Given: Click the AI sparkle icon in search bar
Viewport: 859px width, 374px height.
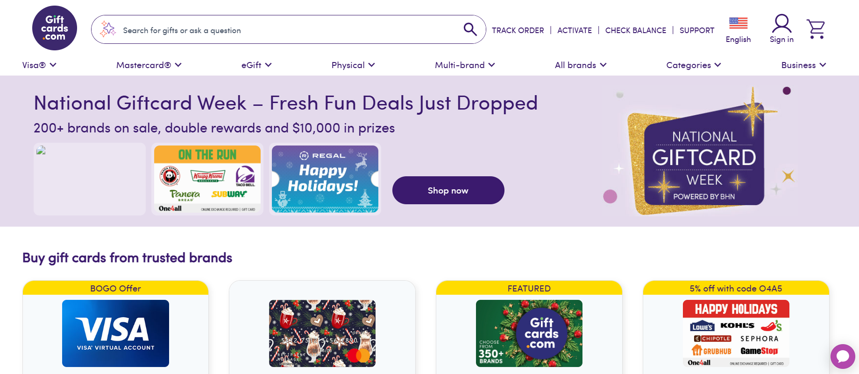Looking at the screenshot, I should pos(108,29).
